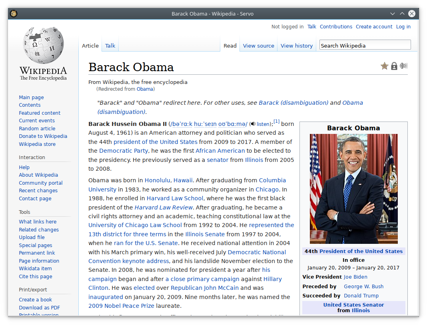Screen dimensions: 427x325
Task: Click Donate to Wikipedia link
Action: [43, 136]
